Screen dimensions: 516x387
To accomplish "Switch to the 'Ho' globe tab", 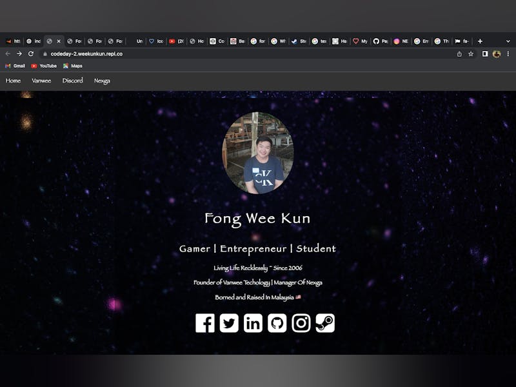I will click(197, 41).
